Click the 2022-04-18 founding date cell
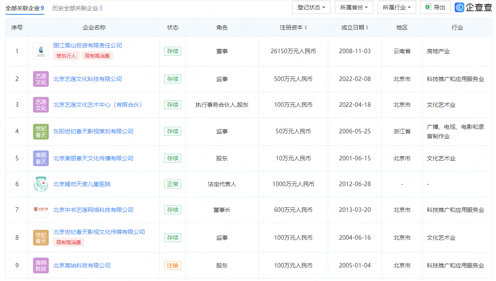The width and height of the screenshot is (496, 281). click(355, 105)
